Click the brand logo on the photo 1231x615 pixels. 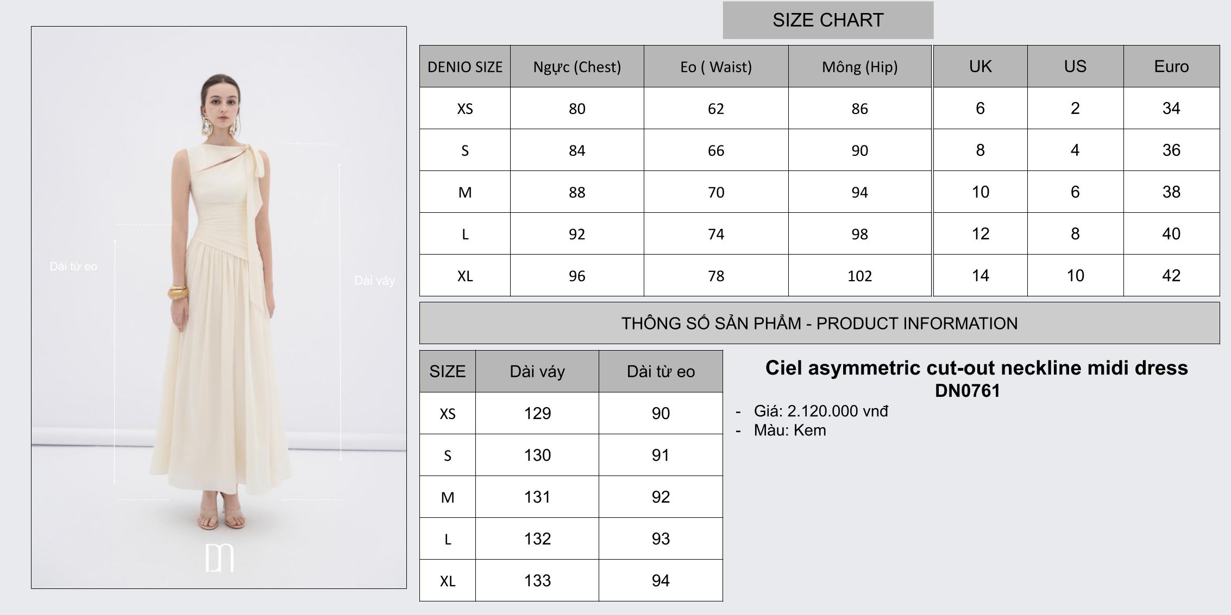(x=219, y=557)
